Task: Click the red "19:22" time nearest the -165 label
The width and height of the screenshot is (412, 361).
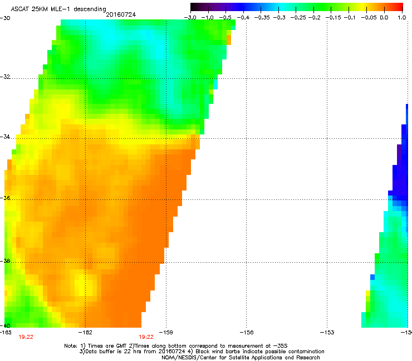Action: point(26,337)
